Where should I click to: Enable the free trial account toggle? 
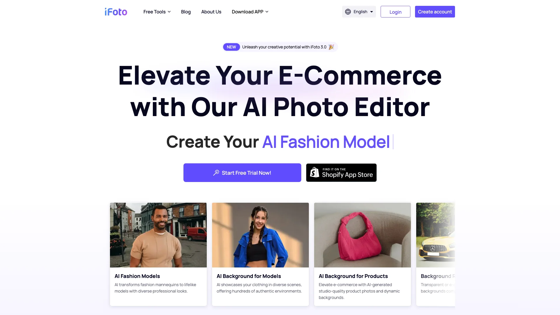242,173
